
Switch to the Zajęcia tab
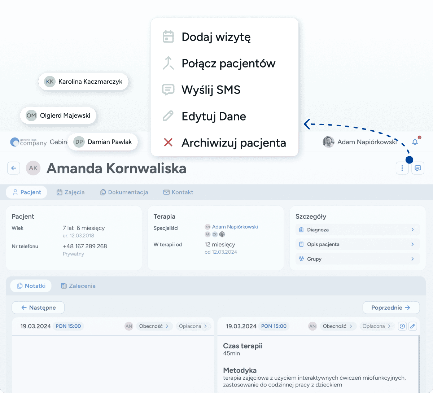71,192
